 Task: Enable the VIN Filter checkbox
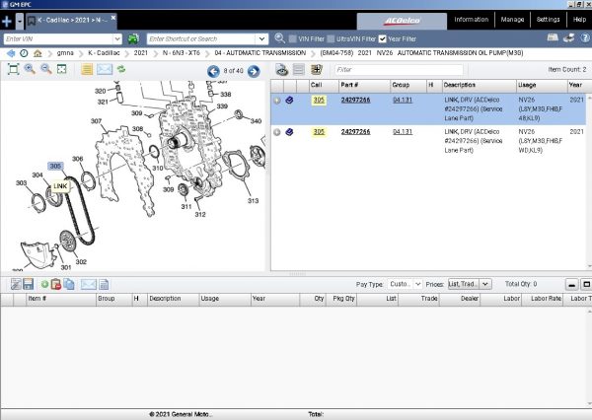[x=291, y=38]
